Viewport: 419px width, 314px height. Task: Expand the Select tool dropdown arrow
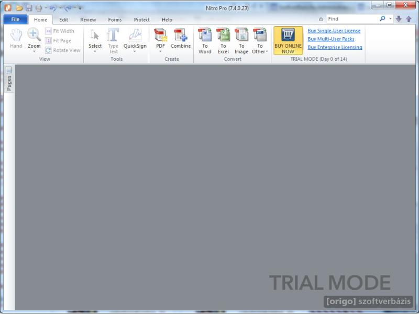[95, 51]
